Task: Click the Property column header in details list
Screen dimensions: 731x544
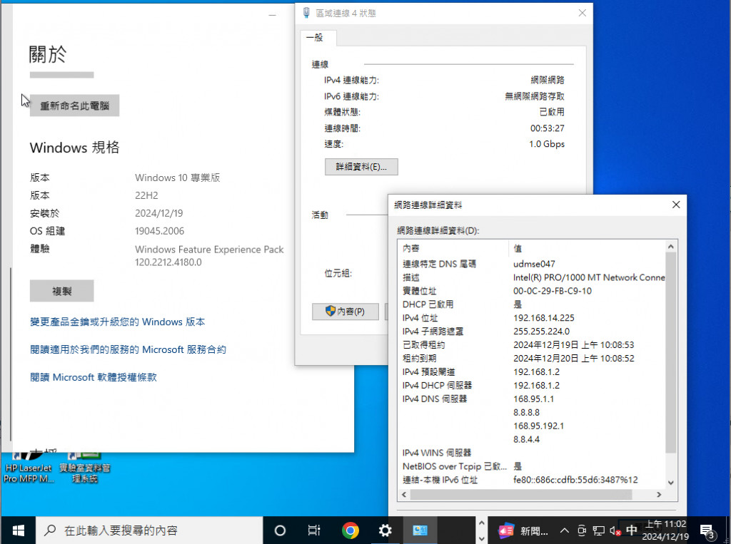Action: (x=453, y=248)
